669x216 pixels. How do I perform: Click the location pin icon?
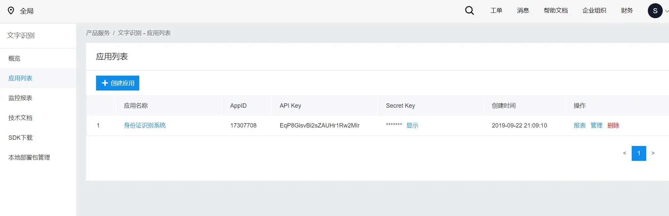point(11,11)
